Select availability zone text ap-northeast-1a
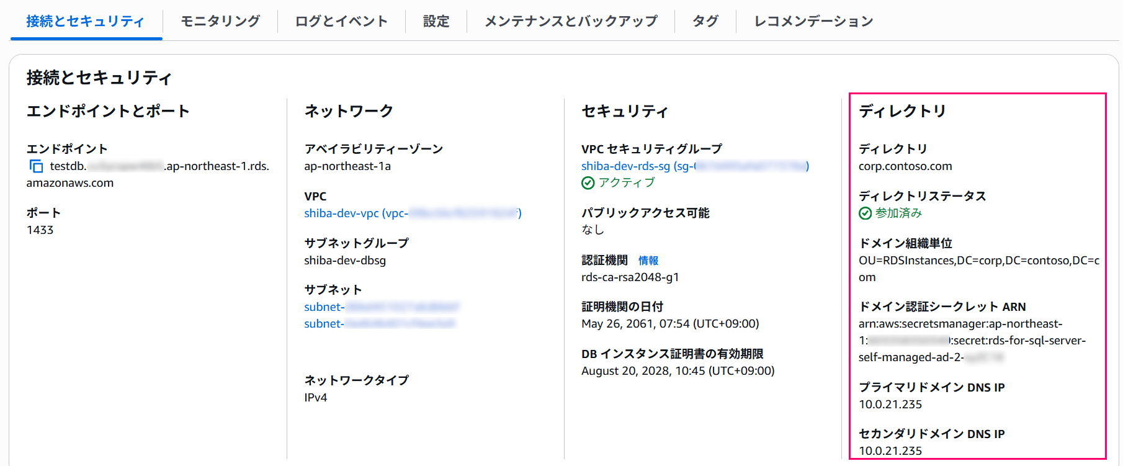Screen dimensions: 1123x466 [x=347, y=166]
